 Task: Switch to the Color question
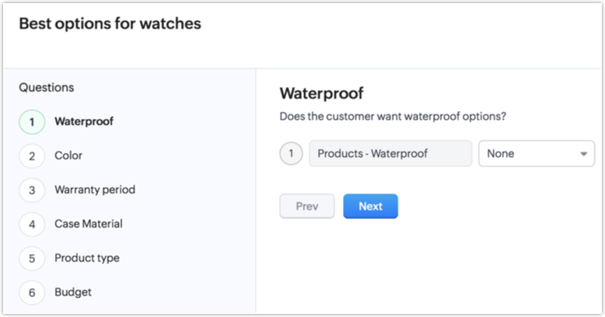point(68,155)
